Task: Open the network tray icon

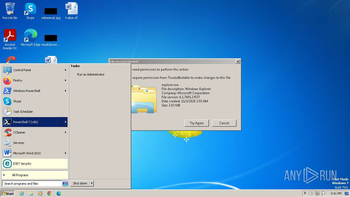Action: pos(317,193)
